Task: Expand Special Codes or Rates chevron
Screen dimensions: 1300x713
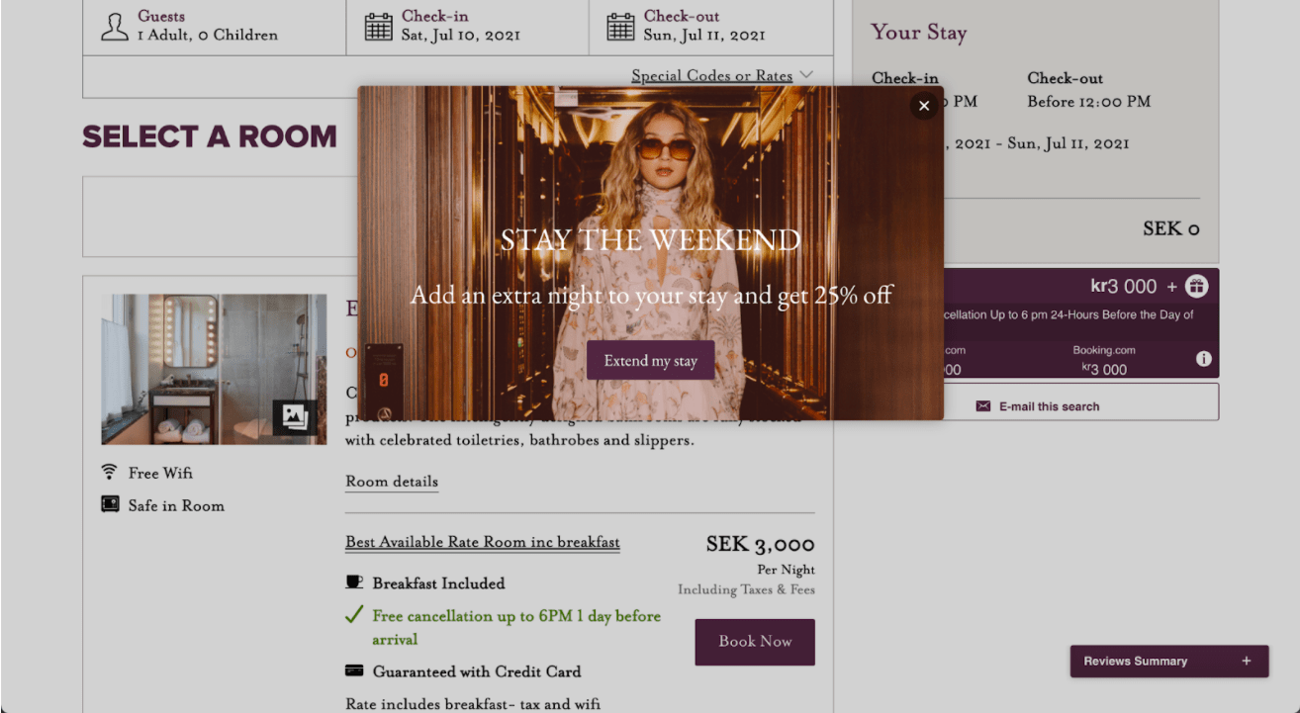Action: click(806, 75)
